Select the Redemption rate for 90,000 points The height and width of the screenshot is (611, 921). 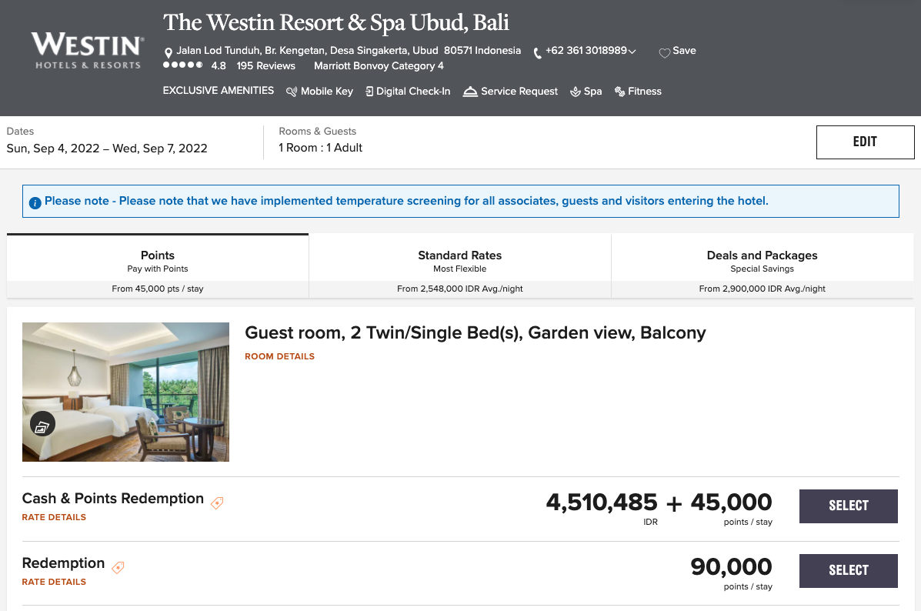[848, 570]
